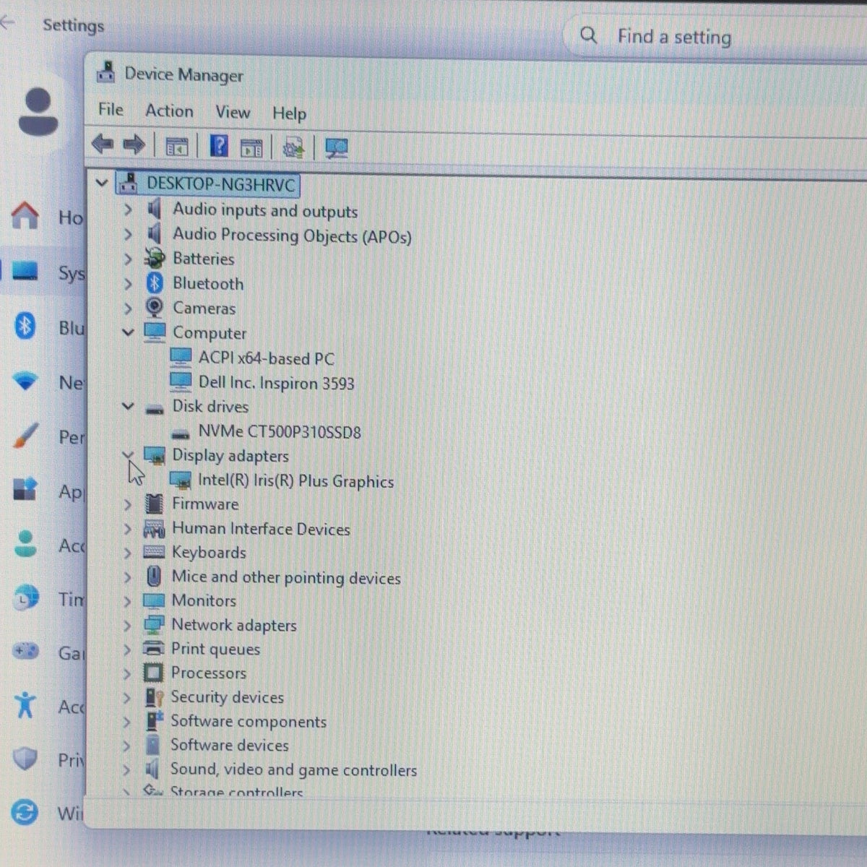Expand the Monitors category
Screen dimensions: 867x867
click(128, 600)
